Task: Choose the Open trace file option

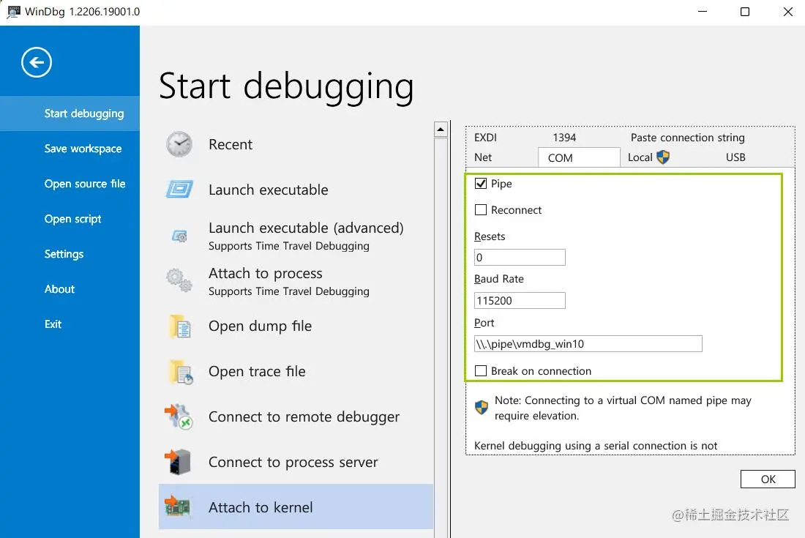Action: click(x=296, y=371)
